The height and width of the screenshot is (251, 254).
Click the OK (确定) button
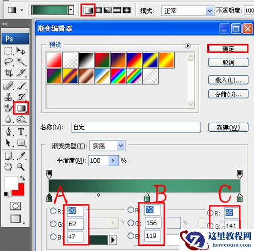tap(228, 49)
